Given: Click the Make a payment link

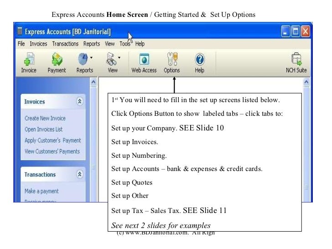Looking at the screenshot, I should (41, 191).
